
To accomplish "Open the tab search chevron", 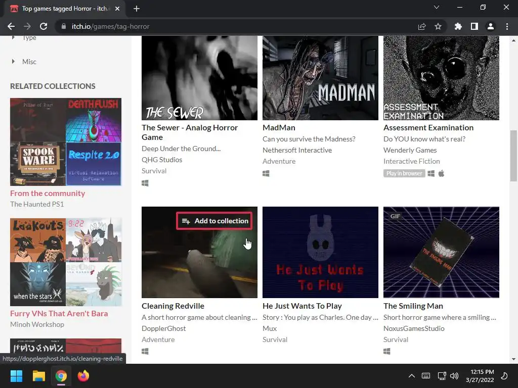I will point(437,7).
